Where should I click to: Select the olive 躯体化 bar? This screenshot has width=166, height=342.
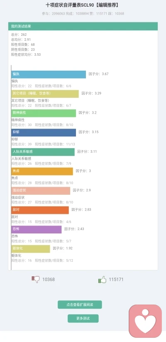pos(30,249)
